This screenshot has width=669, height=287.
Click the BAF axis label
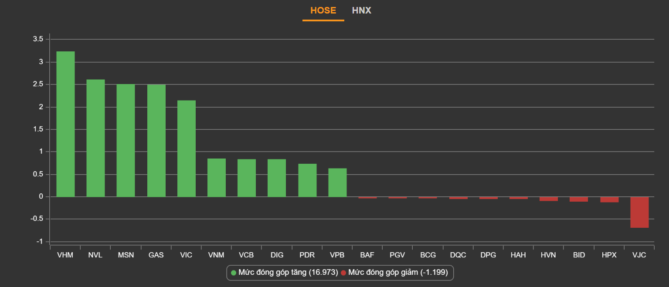[367, 255]
